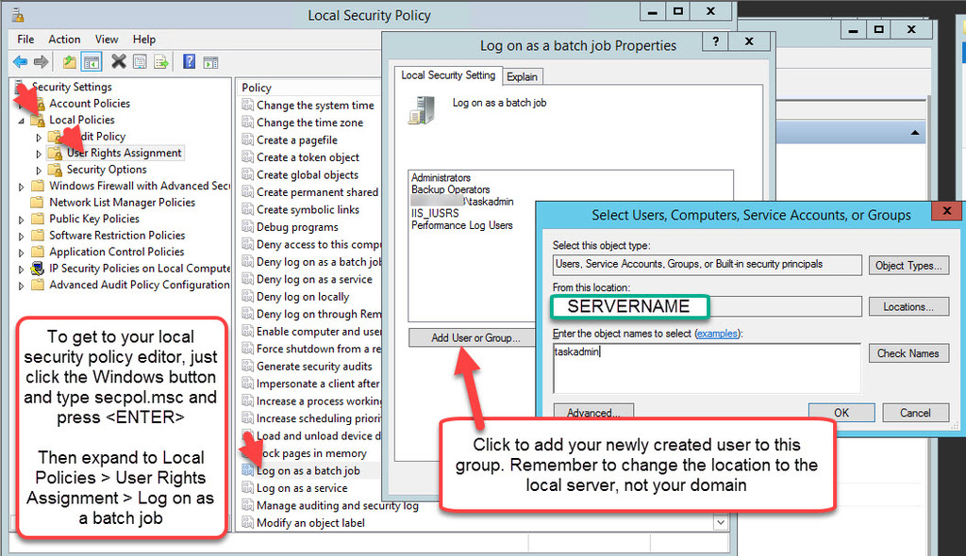Click the Check Names button
Image resolution: width=966 pixels, height=556 pixels.
click(908, 353)
